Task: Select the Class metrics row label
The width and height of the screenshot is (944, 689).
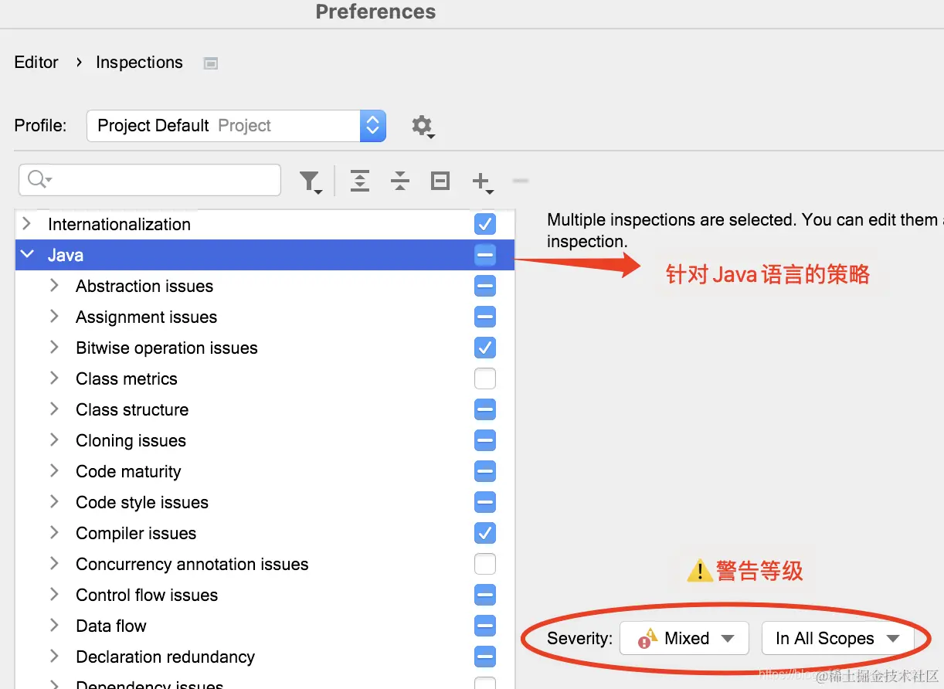Action: [127, 378]
